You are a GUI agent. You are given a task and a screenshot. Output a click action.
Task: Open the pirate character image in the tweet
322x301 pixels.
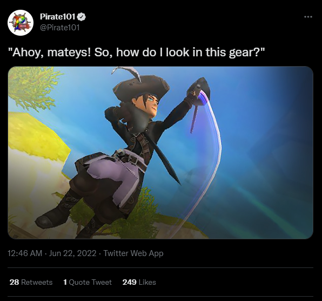[160, 153]
